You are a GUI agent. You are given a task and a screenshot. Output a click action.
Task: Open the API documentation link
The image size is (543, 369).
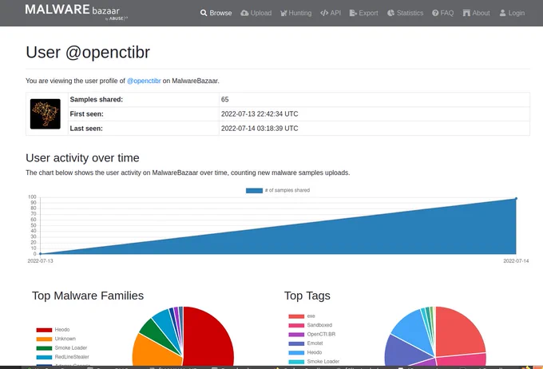pyautogui.click(x=331, y=13)
